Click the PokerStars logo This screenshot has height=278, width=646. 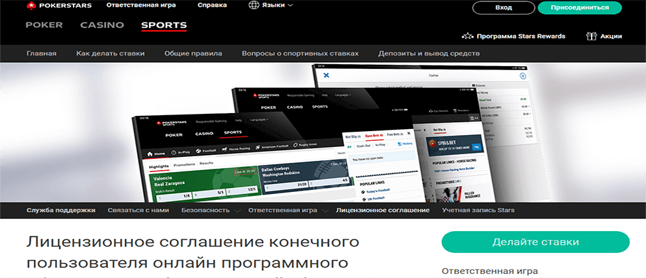tap(59, 6)
